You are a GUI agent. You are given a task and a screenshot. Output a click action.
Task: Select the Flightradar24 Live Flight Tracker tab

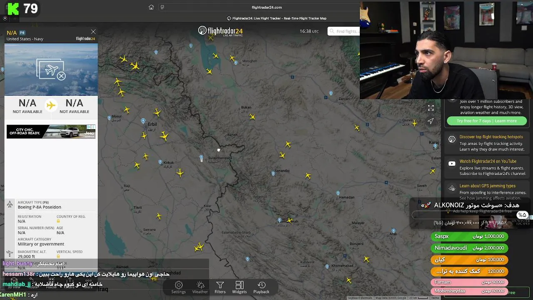click(276, 18)
